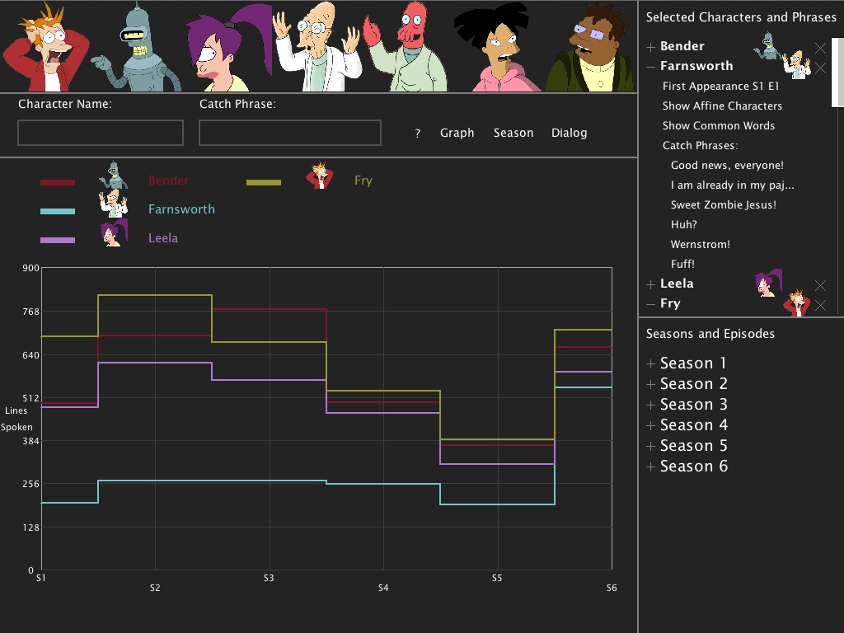Remove Bender from the selected characters list

[x=820, y=49]
